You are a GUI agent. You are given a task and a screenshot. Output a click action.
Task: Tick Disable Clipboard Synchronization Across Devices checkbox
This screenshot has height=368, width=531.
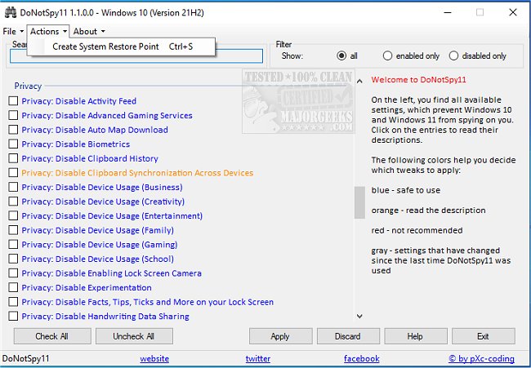(x=13, y=172)
